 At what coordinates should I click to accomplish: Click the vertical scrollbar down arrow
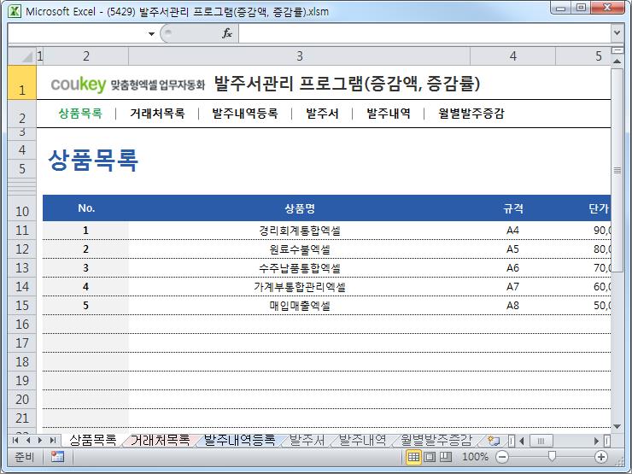[x=617, y=426]
